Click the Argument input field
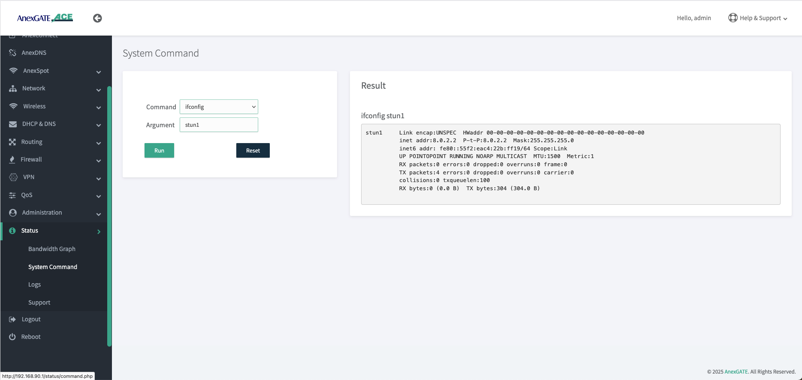Image resolution: width=802 pixels, height=380 pixels. point(219,125)
